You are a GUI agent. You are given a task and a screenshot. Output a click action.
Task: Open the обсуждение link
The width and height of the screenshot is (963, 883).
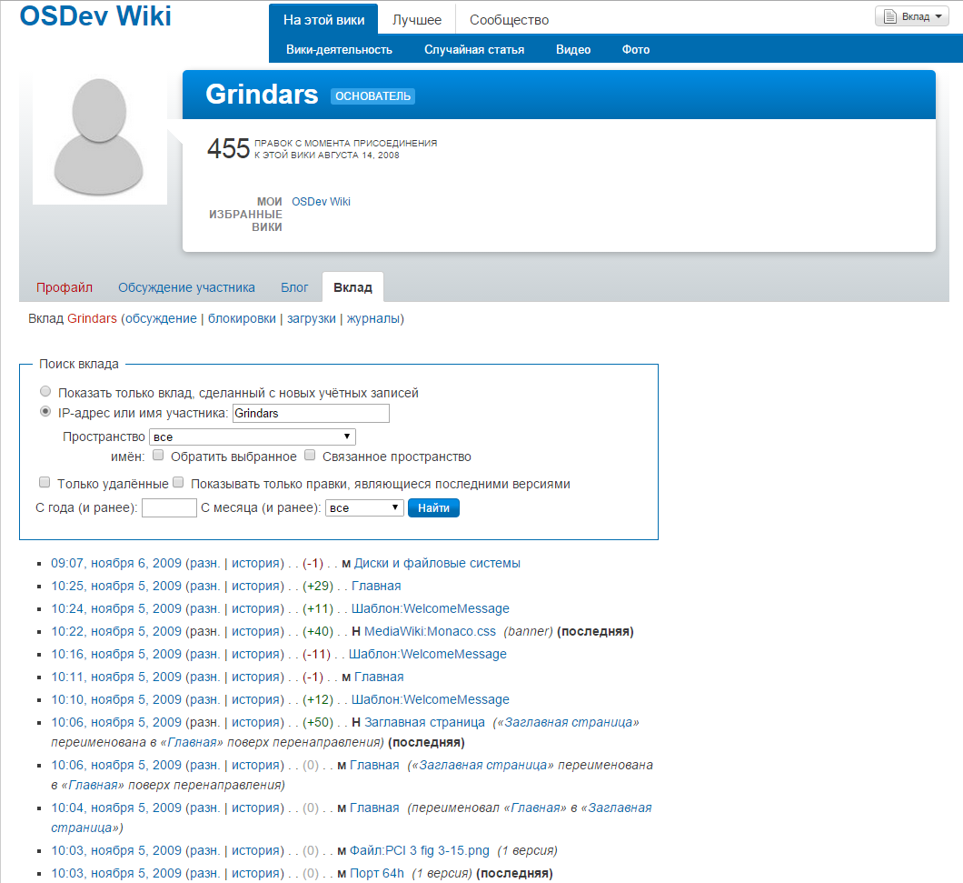pos(161,318)
